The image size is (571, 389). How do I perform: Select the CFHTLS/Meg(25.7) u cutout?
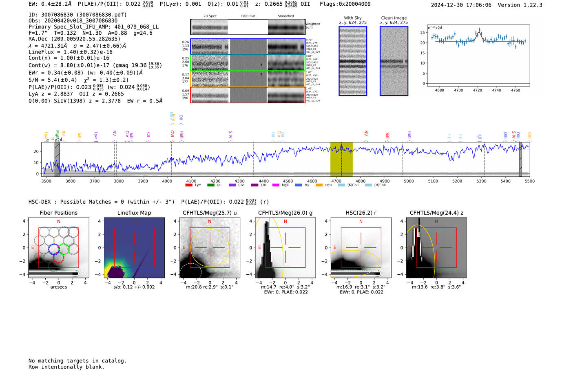tap(210, 248)
